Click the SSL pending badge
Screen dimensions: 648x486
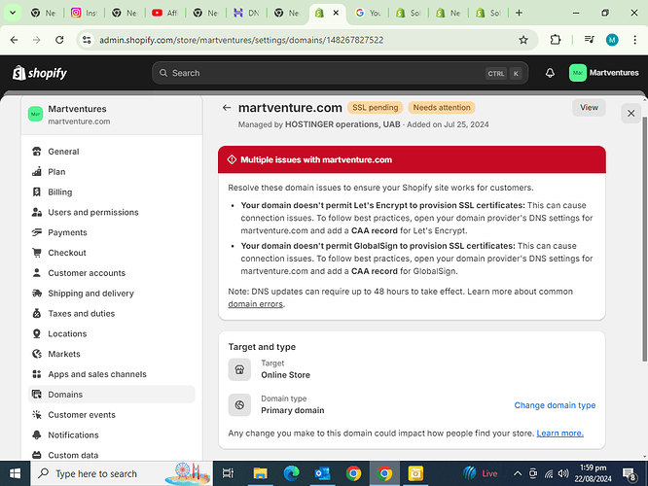pos(375,107)
